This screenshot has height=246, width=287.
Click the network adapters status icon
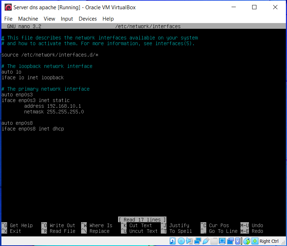[198, 241]
